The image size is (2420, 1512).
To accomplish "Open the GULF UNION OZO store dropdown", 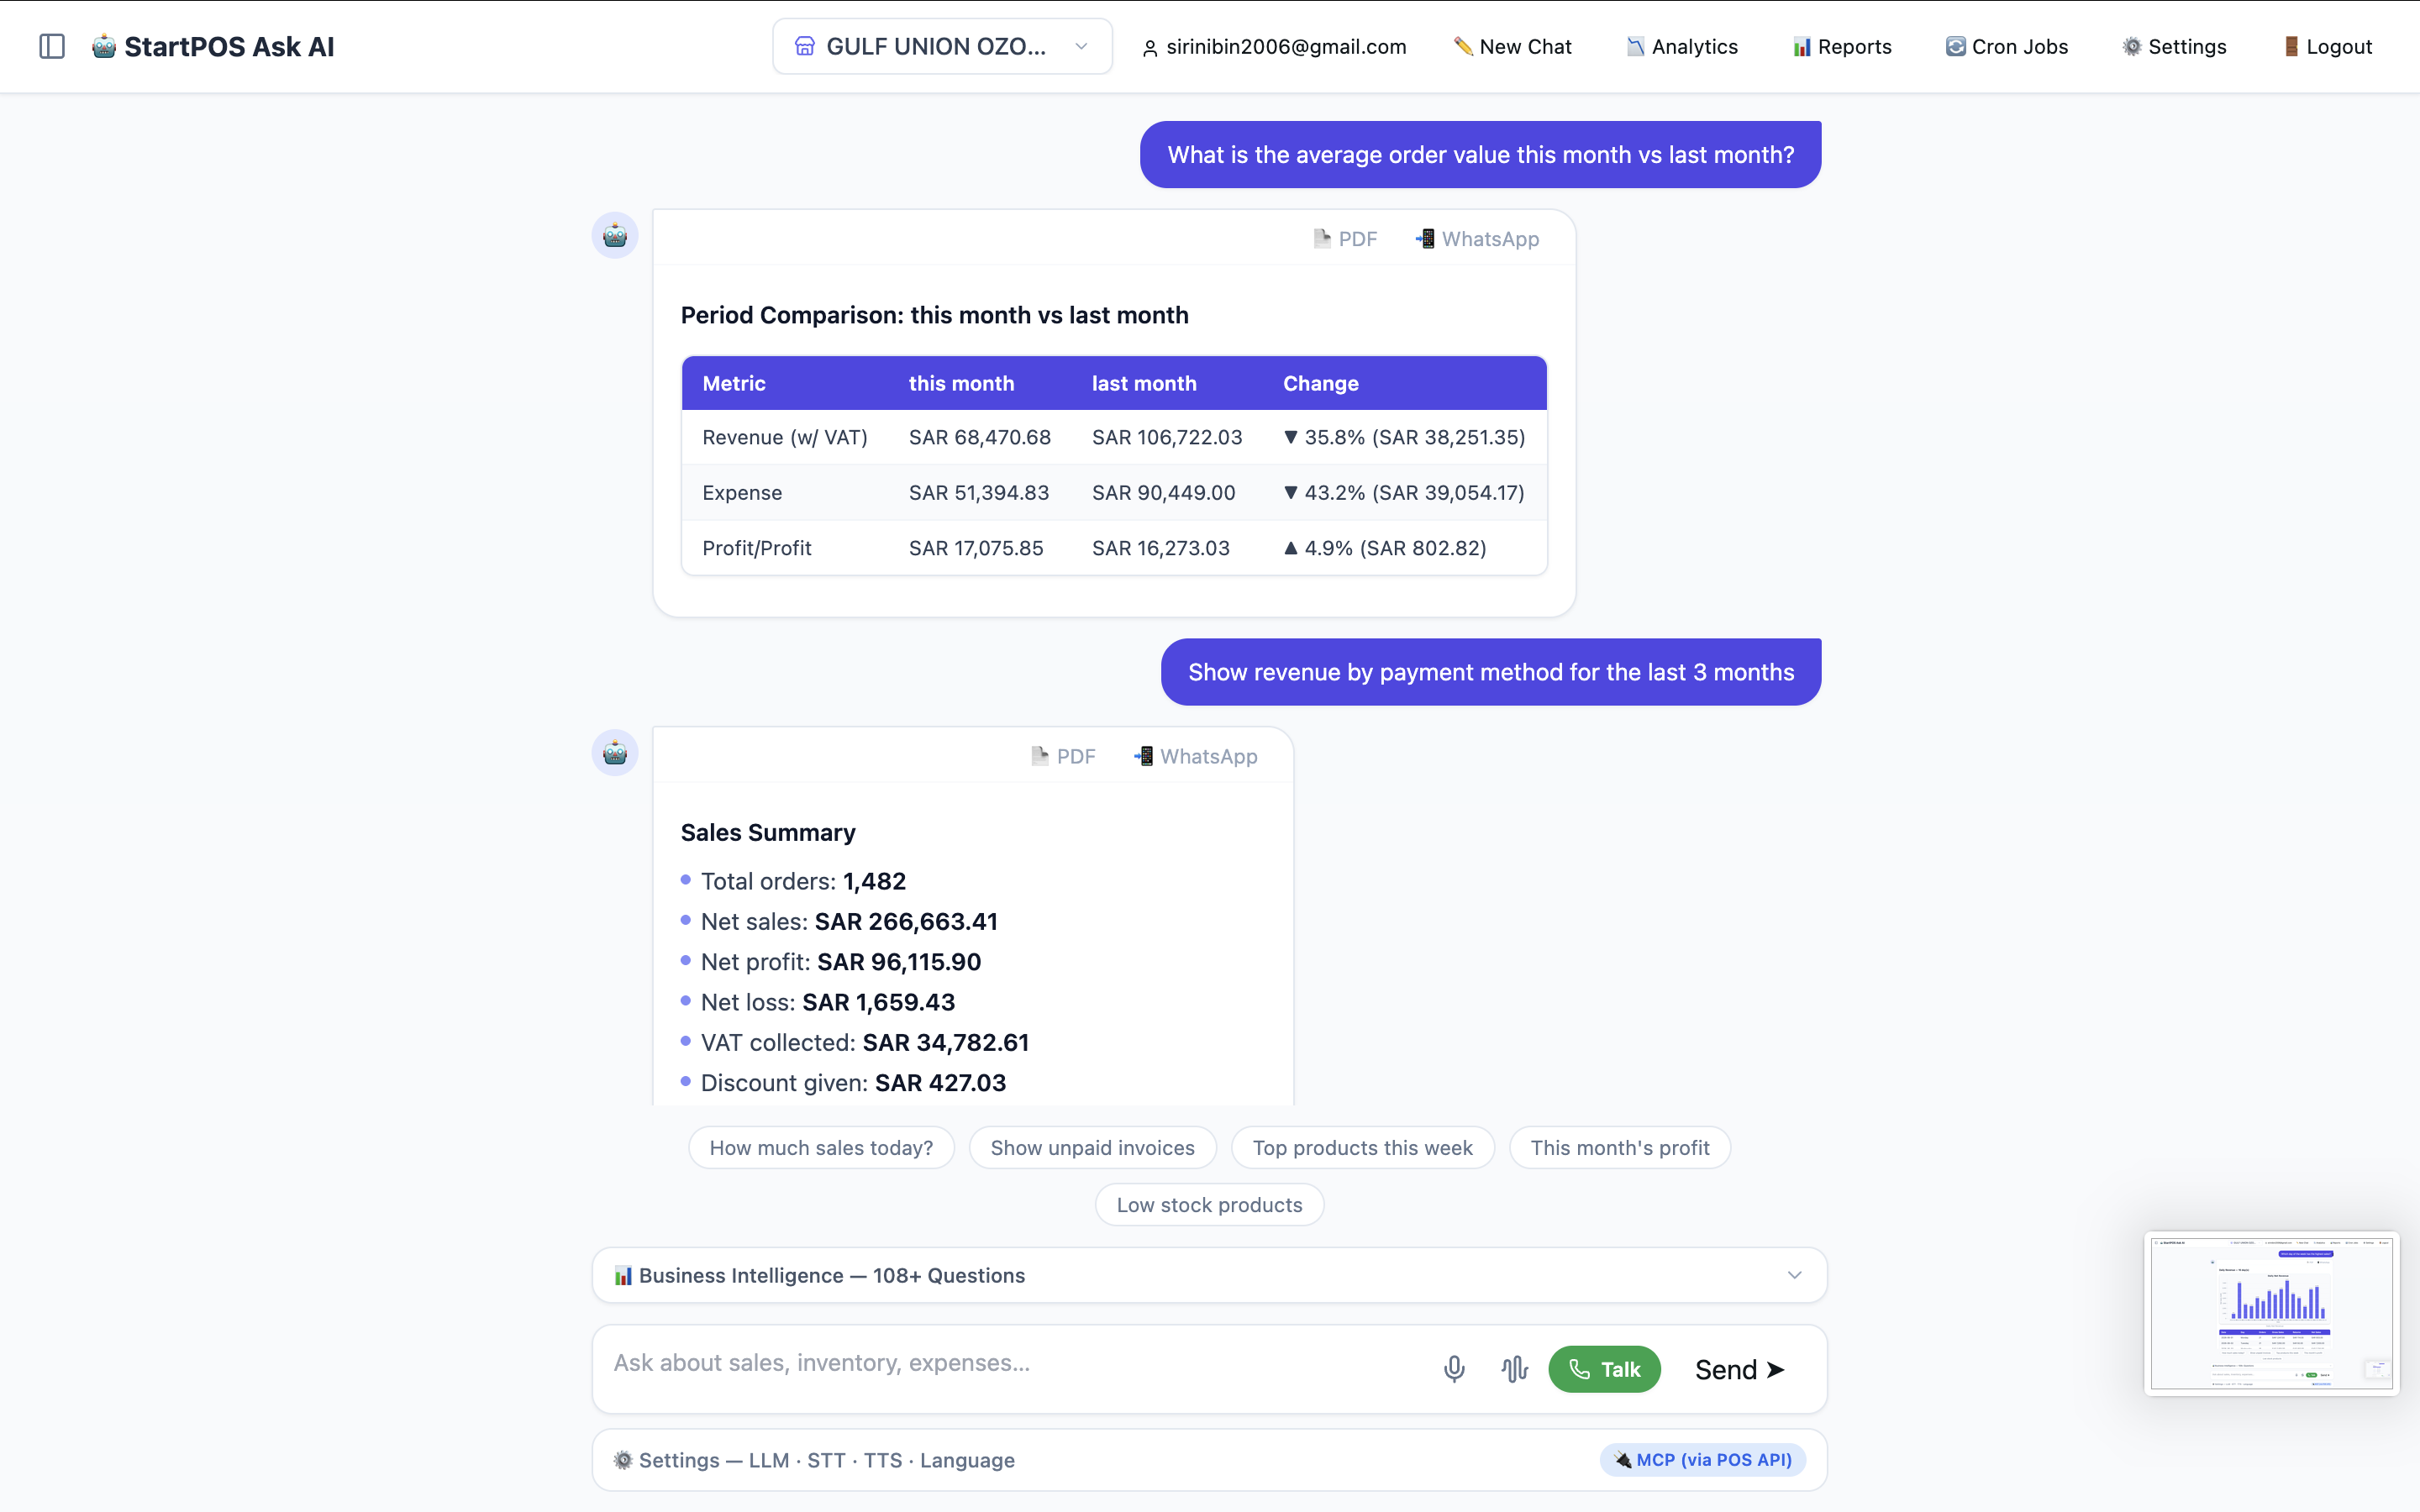I will (x=942, y=46).
